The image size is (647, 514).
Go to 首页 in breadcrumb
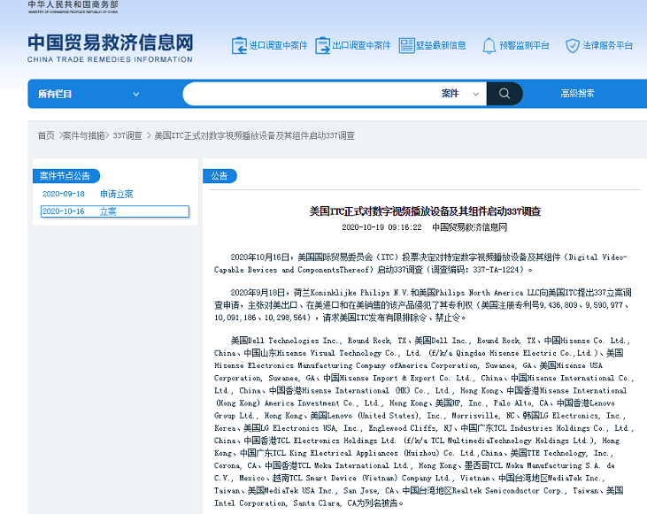pyautogui.click(x=46, y=135)
